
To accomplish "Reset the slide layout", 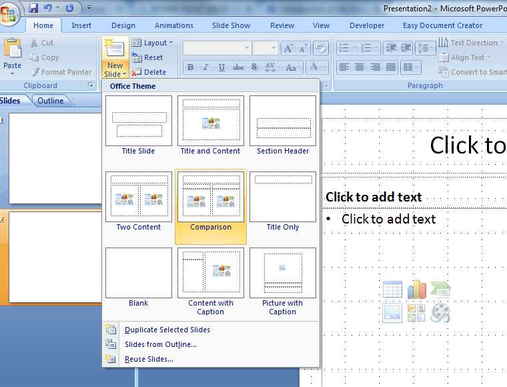I will (147, 57).
